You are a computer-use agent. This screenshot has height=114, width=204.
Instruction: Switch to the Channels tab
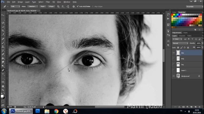coord(182,36)
